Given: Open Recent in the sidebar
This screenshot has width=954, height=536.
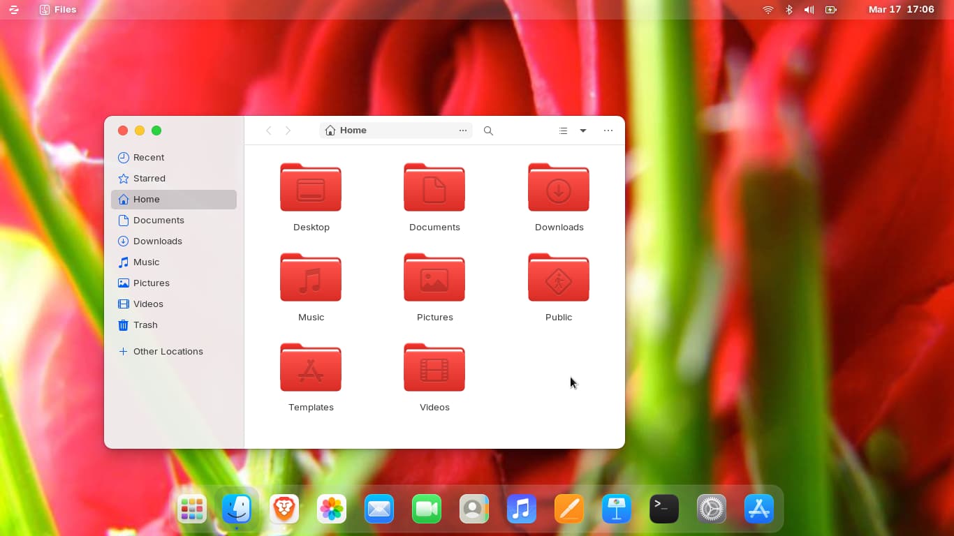Looking at the screenshot, I should pos(148,158).
